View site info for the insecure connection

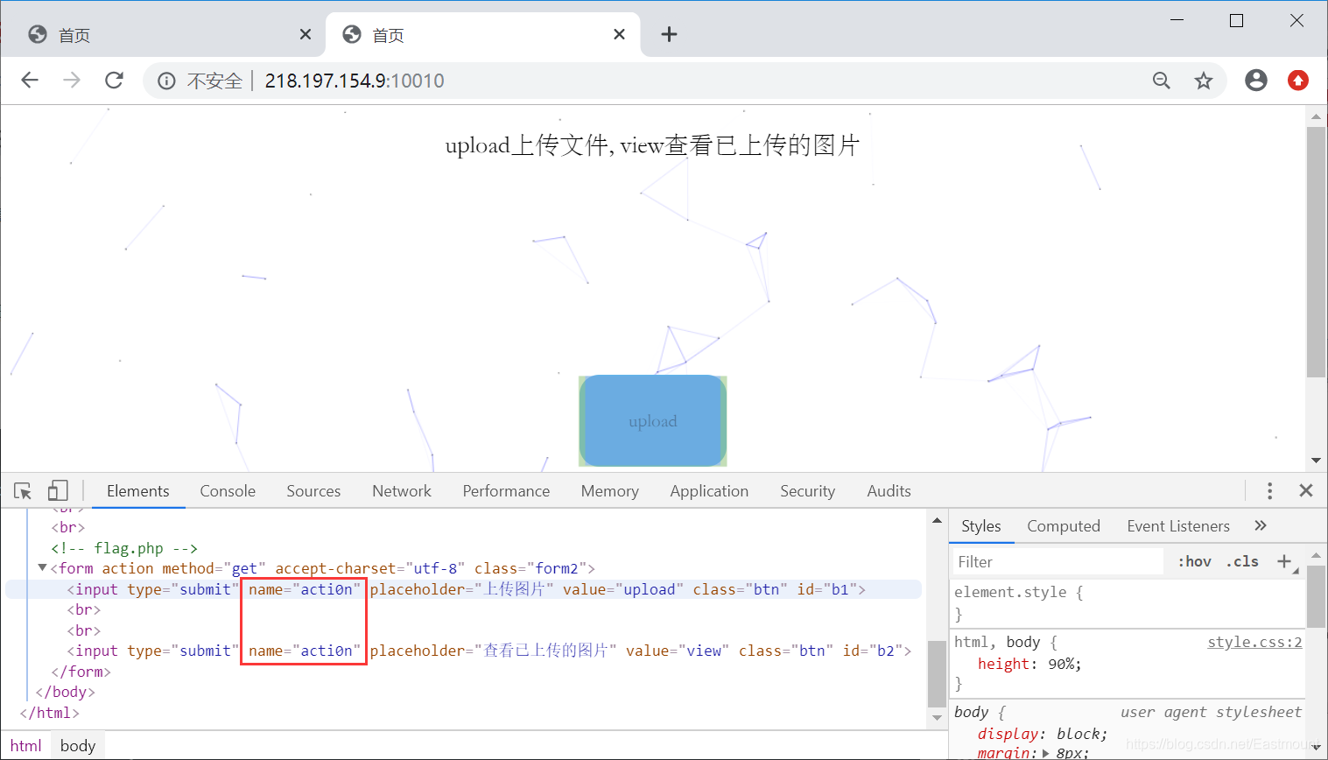click(x=166, y=81)
